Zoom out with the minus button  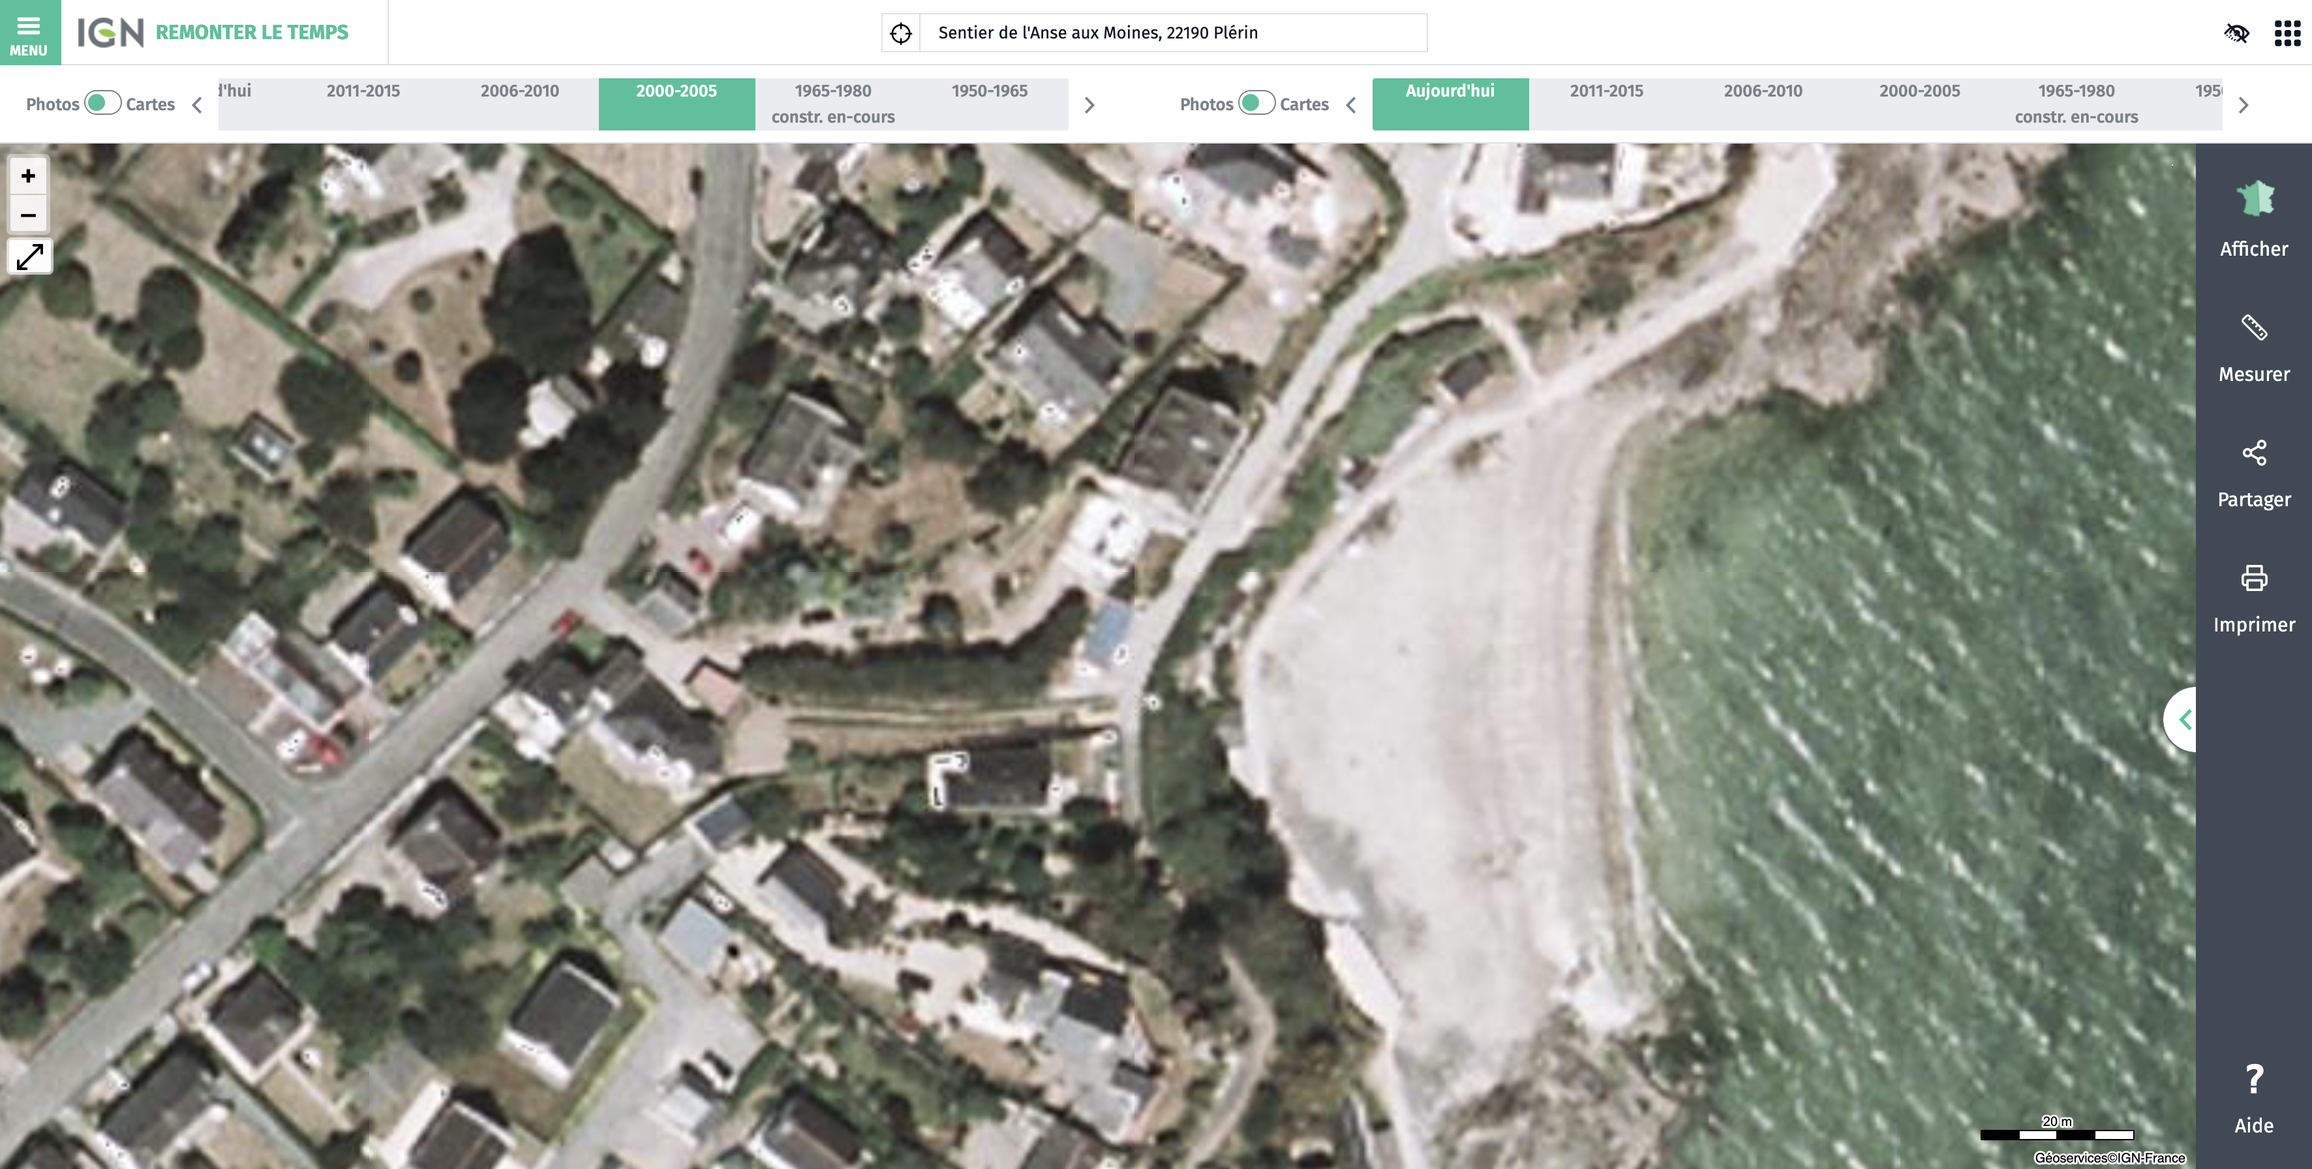tap(29, 215)
